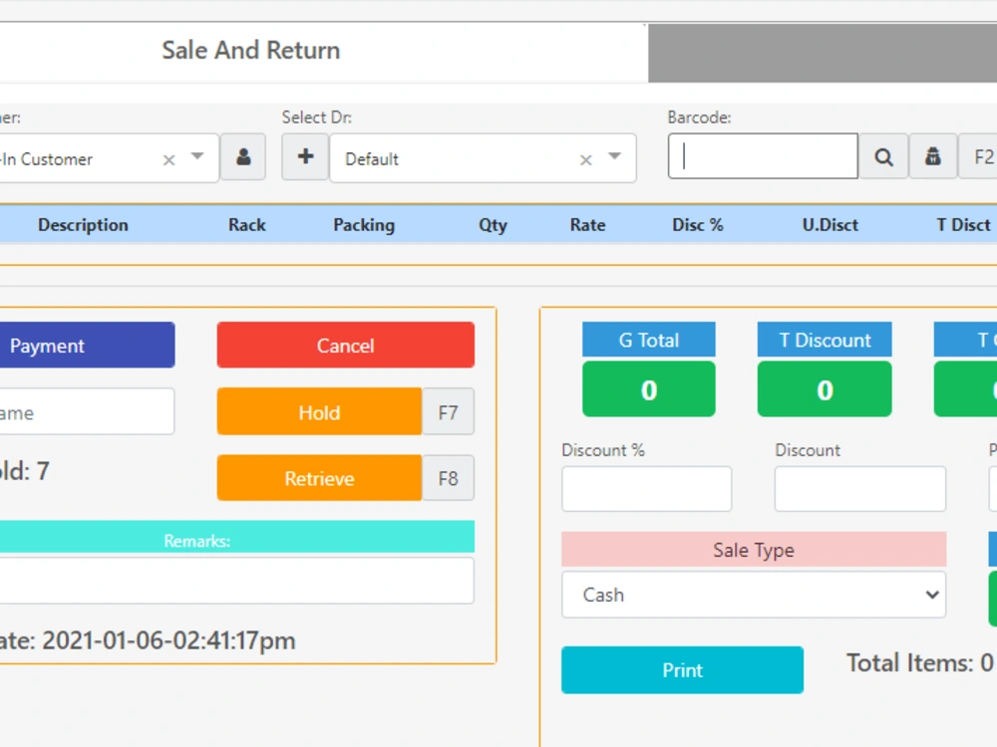Click the Sale Type pink header
The width and height of the screenshot is (997, 747).
(x=754, y=550)
